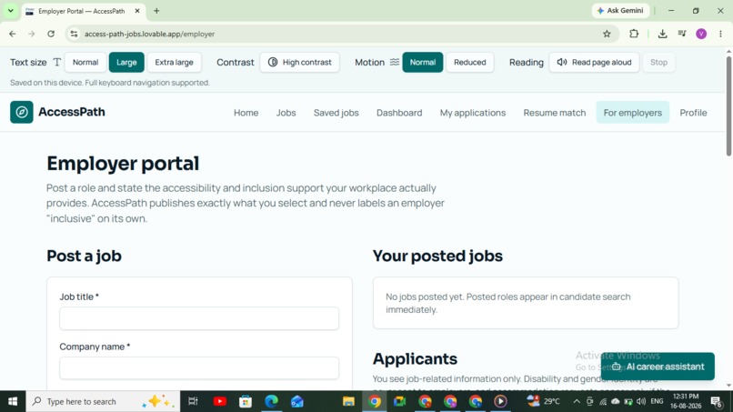The image size is (733, 412).
Task: Open the Chrome profile avatar
Action: tap(701, 34)
